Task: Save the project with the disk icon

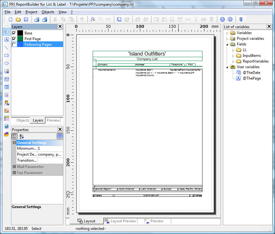Action: click(x=26, y=19)
